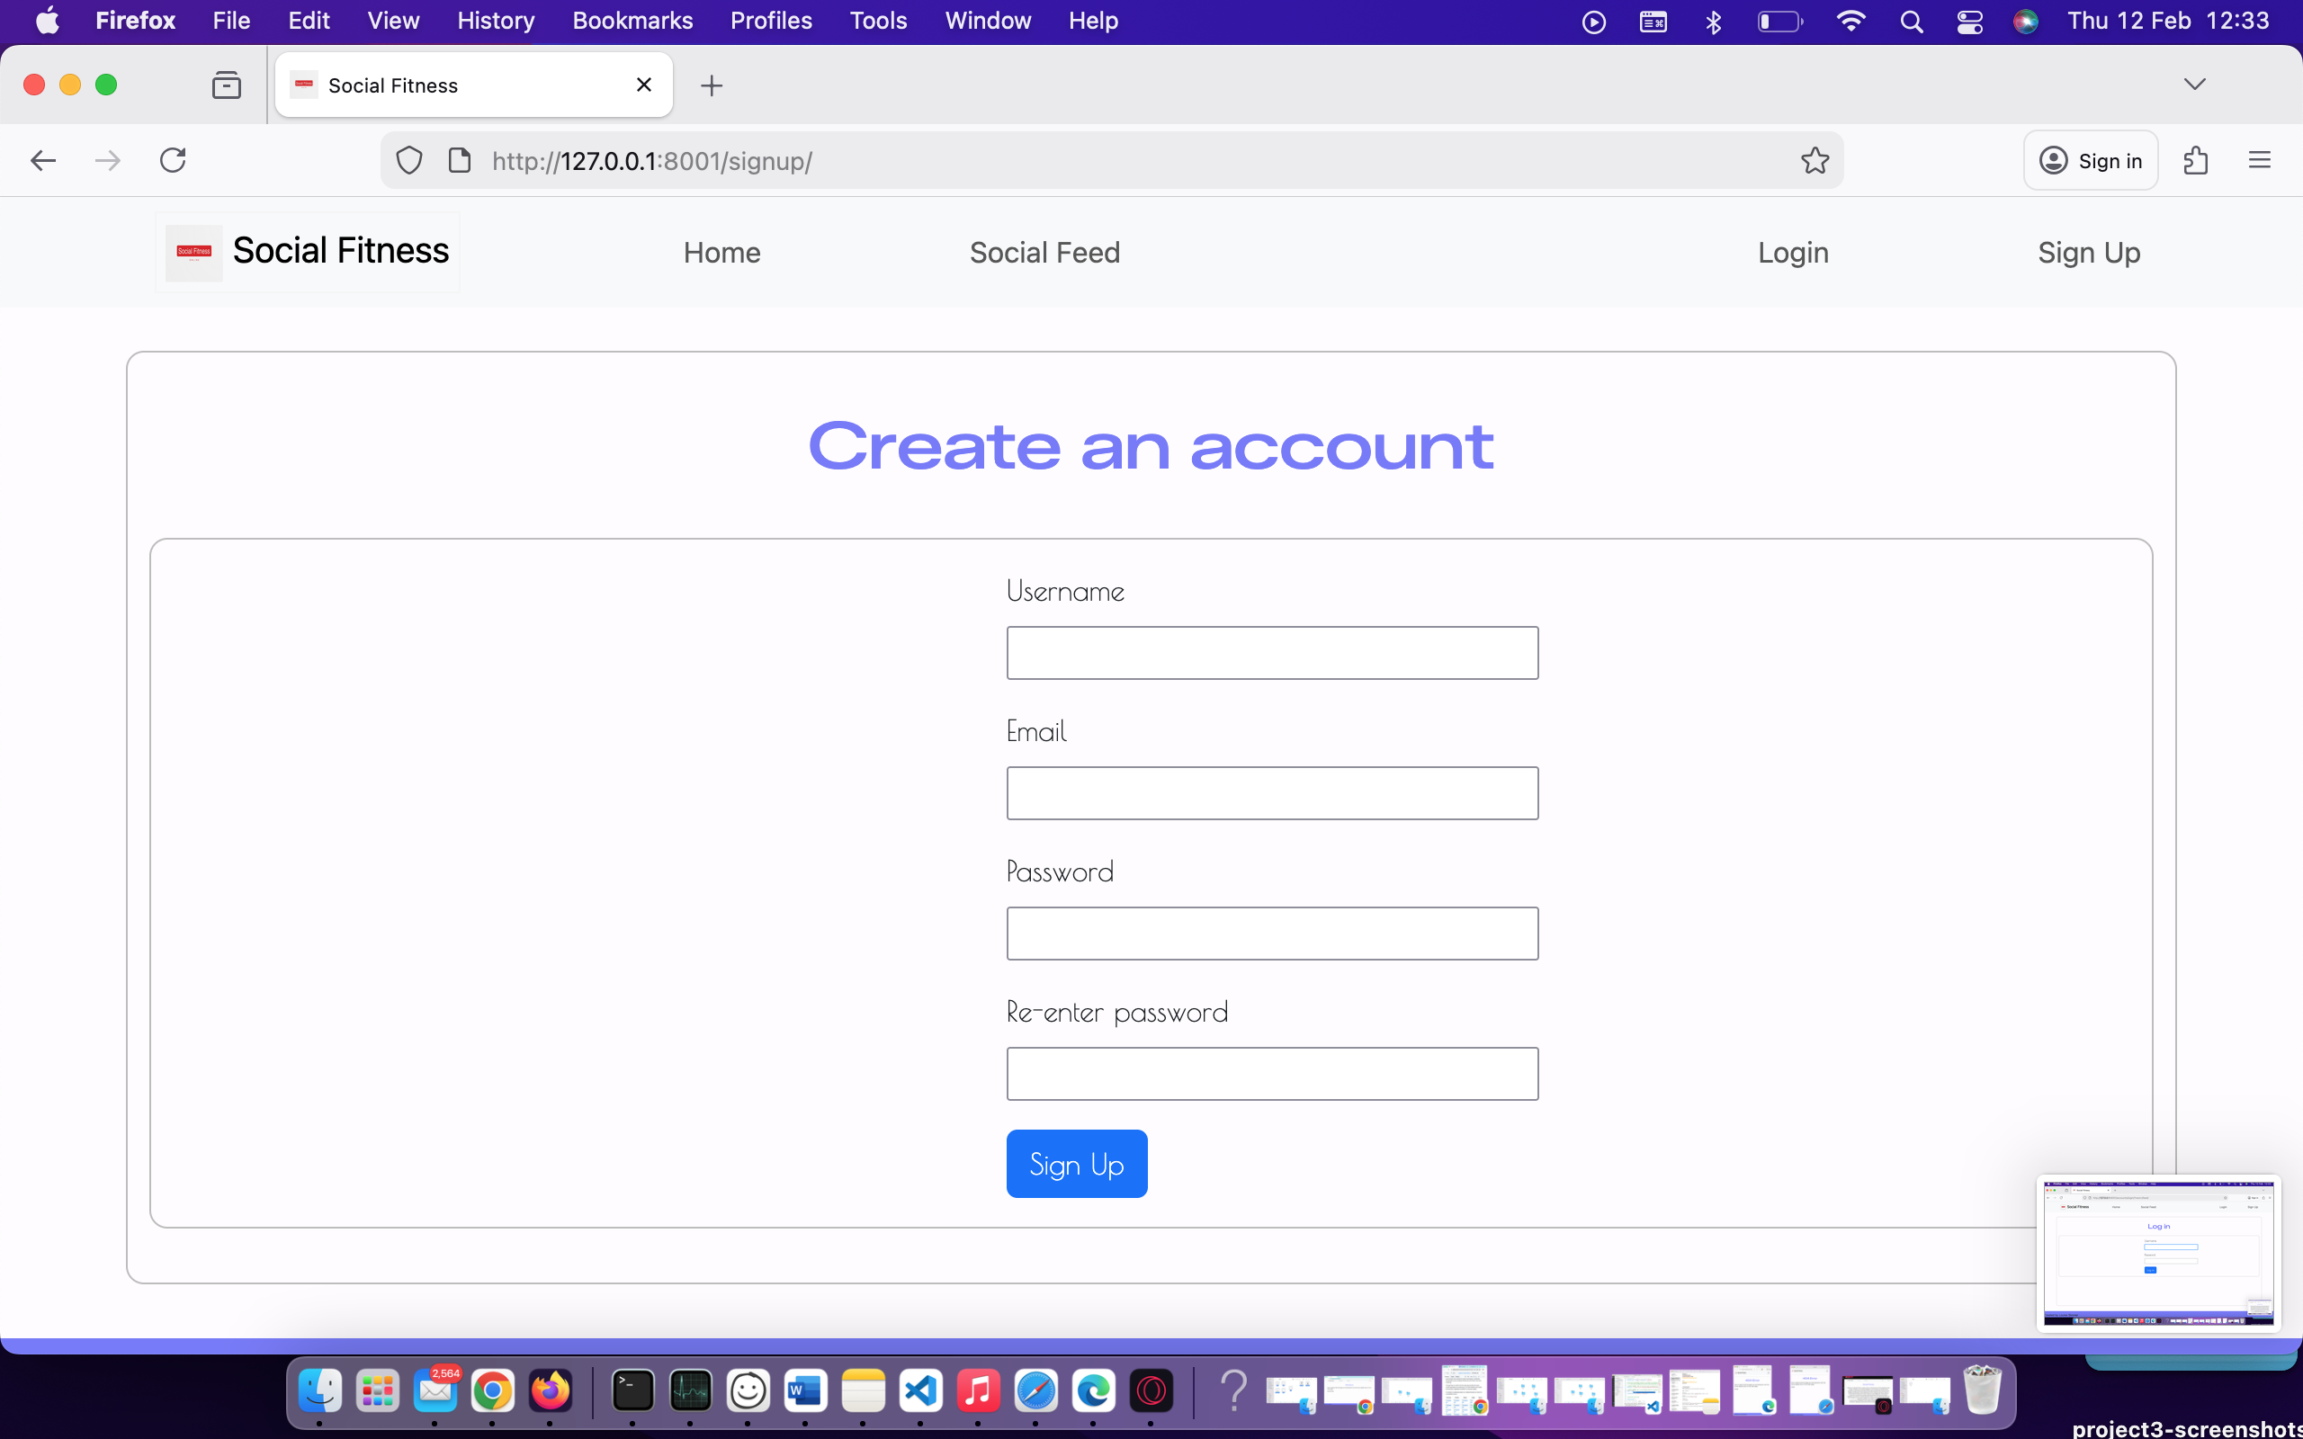Click the tracking protection shield icon

point(408,160)
